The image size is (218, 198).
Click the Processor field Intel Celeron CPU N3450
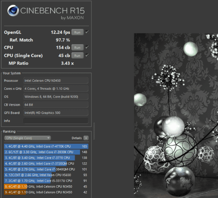(56, 81)
